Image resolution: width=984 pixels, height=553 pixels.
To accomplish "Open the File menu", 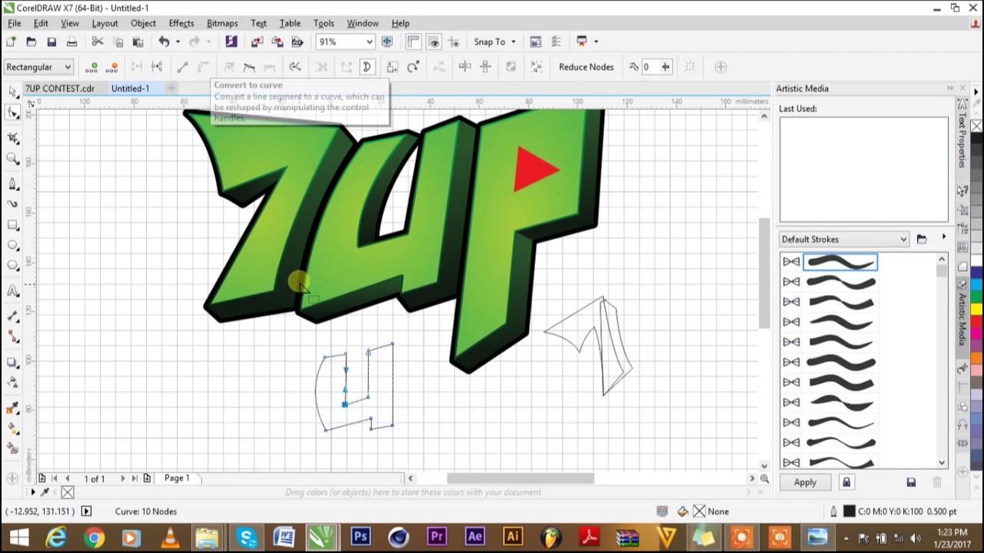I will [x=15, y=23].
